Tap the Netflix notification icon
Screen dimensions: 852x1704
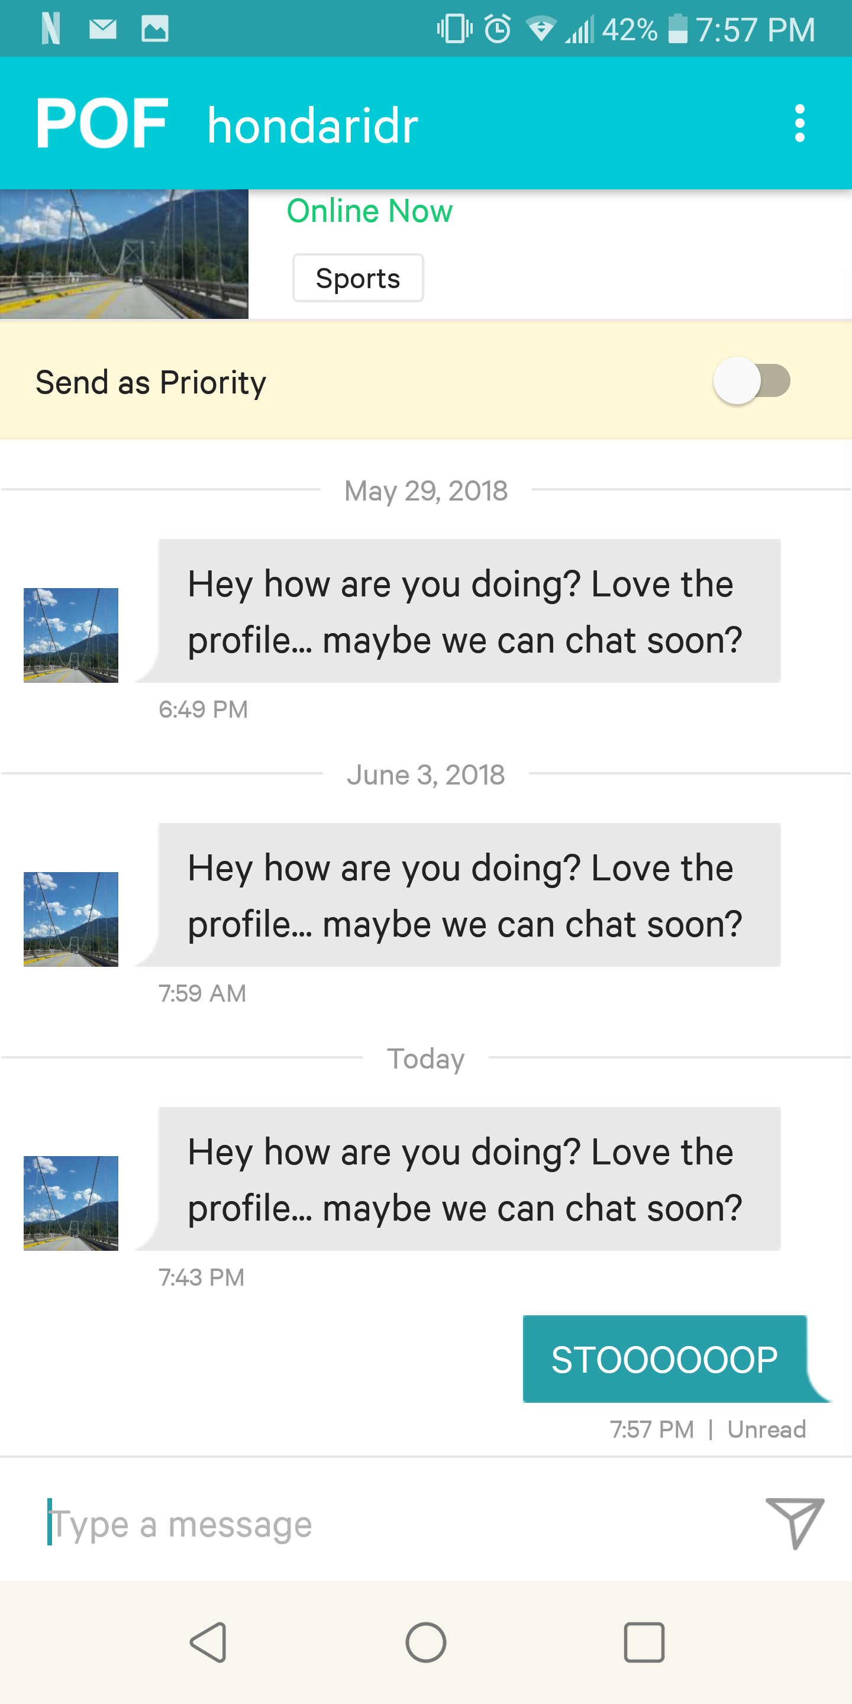pyautogui.click(x=51, y=29)
